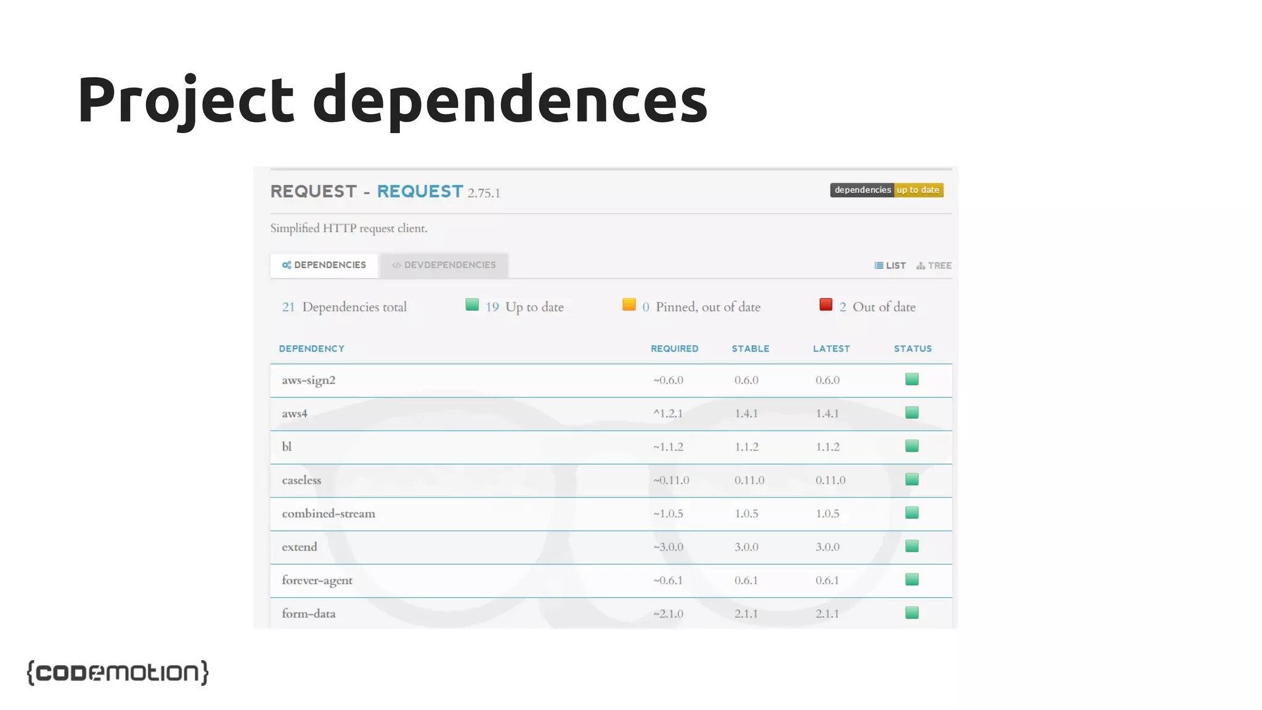This screenshot has height=710, width=1262.
Task: Click green status square for combined-stream
Action: click(x=912, y=512)
